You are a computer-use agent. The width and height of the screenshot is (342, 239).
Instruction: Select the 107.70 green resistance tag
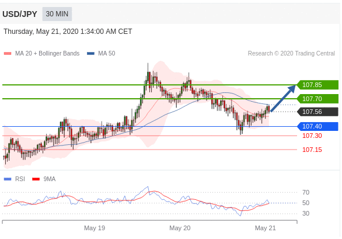[318, 99]
